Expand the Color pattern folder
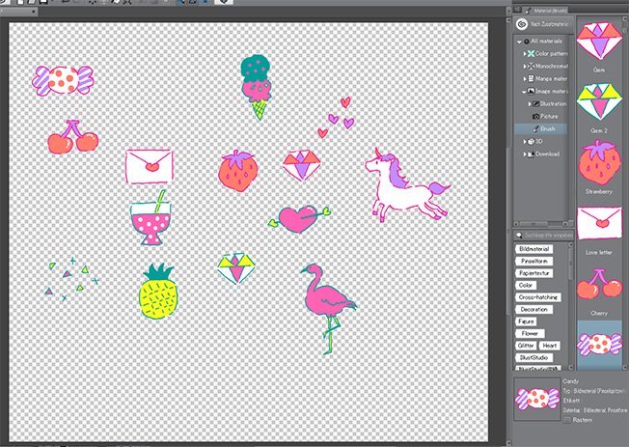 pyautogui.click(x=525, y=53)
